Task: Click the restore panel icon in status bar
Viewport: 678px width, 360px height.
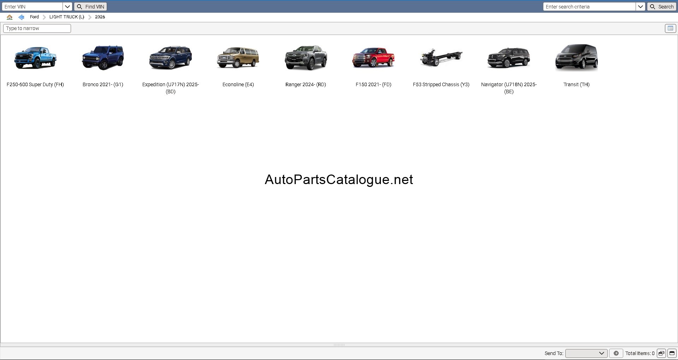Action: click(x=661, y=353)
